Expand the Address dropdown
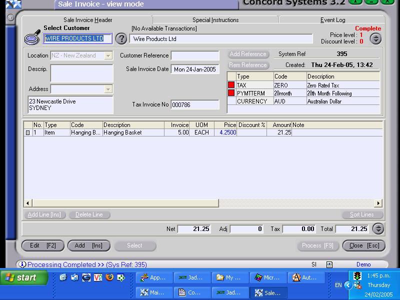The image size is (400, 300). [x=108, y=89]
